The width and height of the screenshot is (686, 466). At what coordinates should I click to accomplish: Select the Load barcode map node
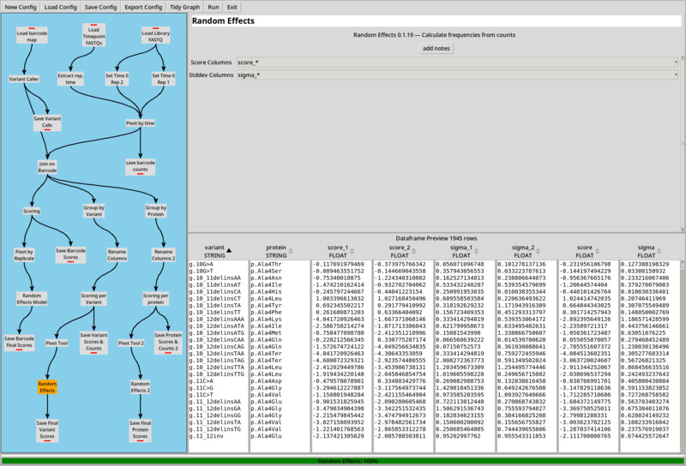(x=32, y=36)
